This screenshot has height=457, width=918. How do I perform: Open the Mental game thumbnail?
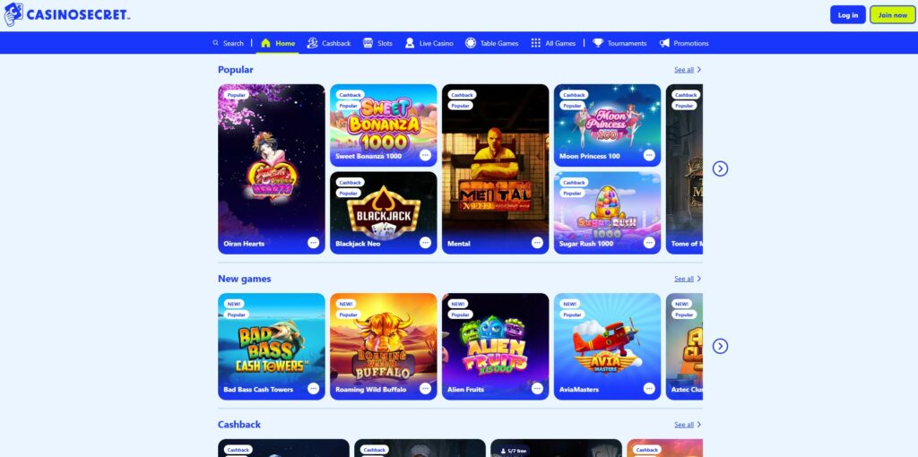tap(495, 169)
